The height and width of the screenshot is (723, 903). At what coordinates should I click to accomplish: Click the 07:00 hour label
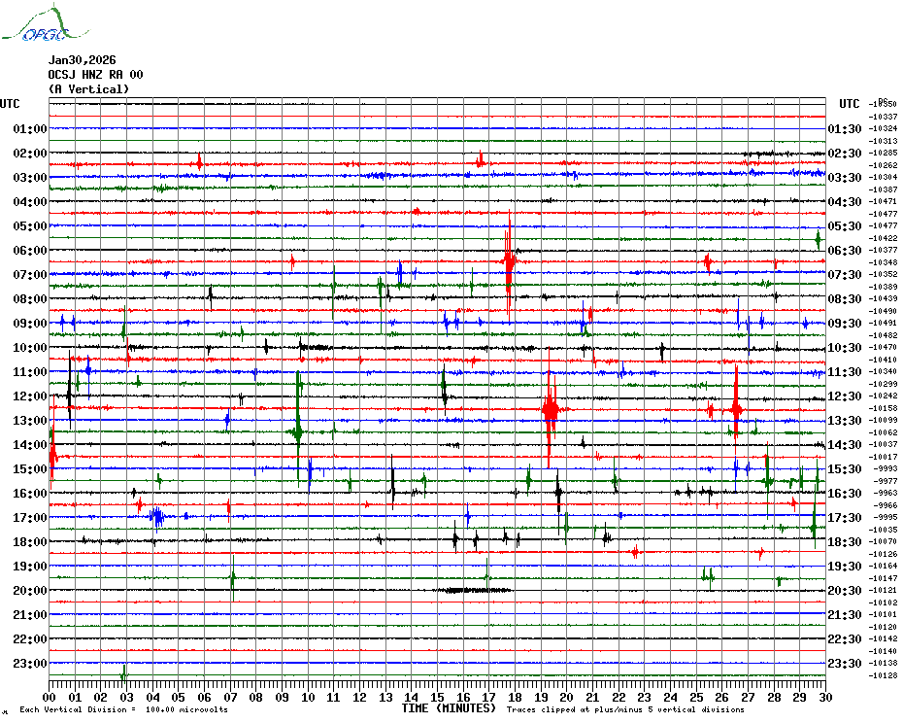pyautogui.click(x=30, y=274)
